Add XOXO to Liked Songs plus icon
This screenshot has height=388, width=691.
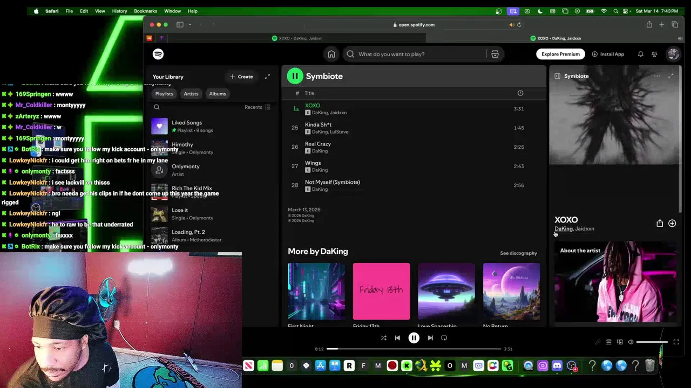tap(672, 223)
